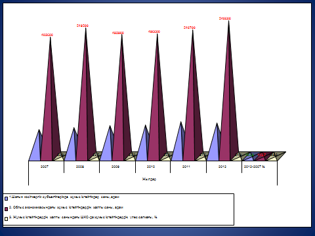
Task: Select the small blue pyramid for 2011
Action: pos(178,142)
